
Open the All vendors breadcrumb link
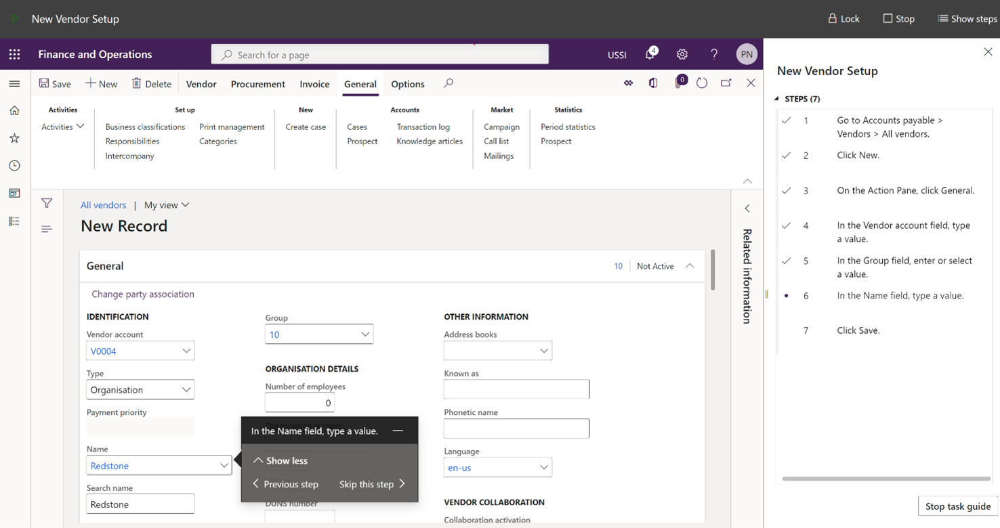pos(103,205)
